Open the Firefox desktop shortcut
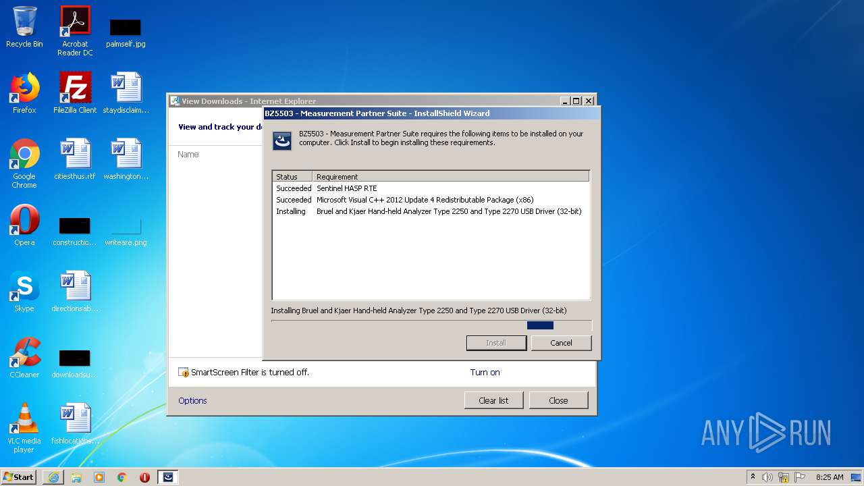The image size is (864, 486). (24, 93)
